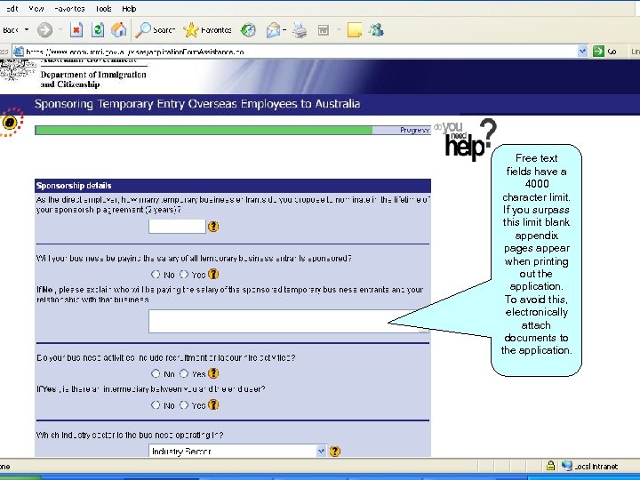Viewport: 640px width, 480px height.
Task: Select No for recruitment or labour hire question
Action: [156, 373]
